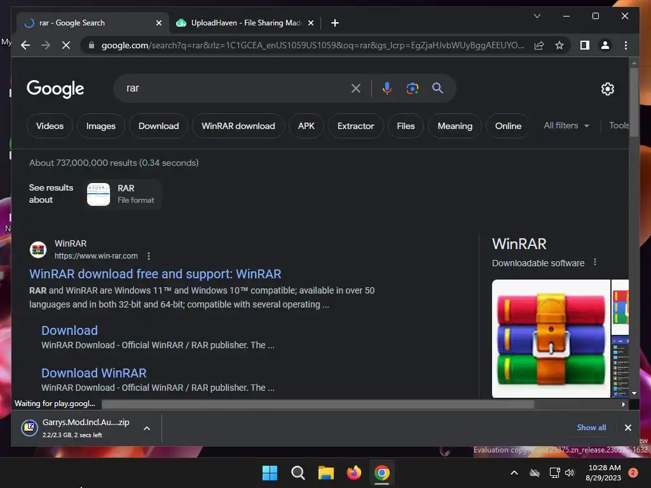
Task: Open the tab search chevron
Action: (x=537, y=16)
